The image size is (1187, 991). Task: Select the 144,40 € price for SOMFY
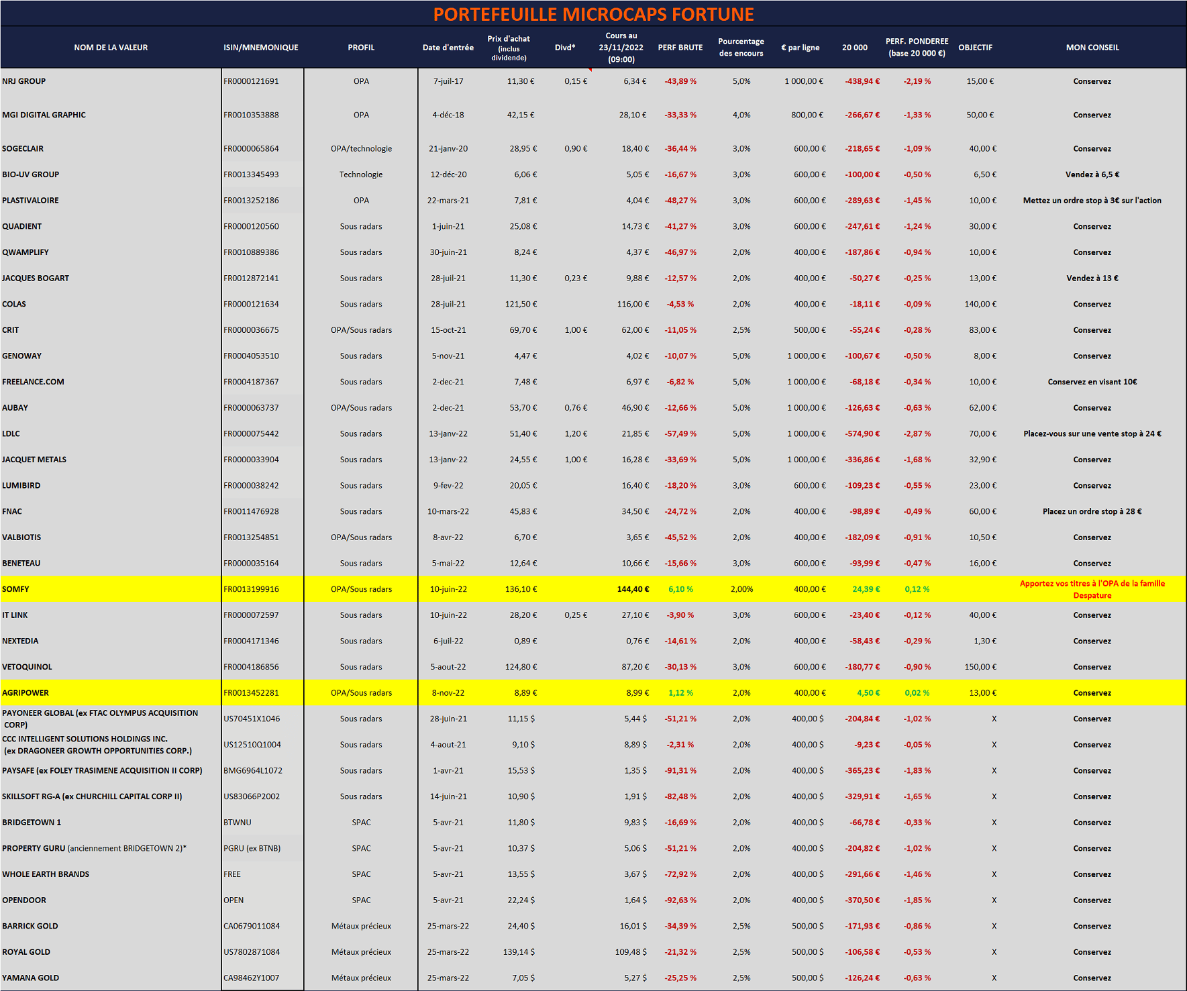pyautogui.click(x=633, y=589)
